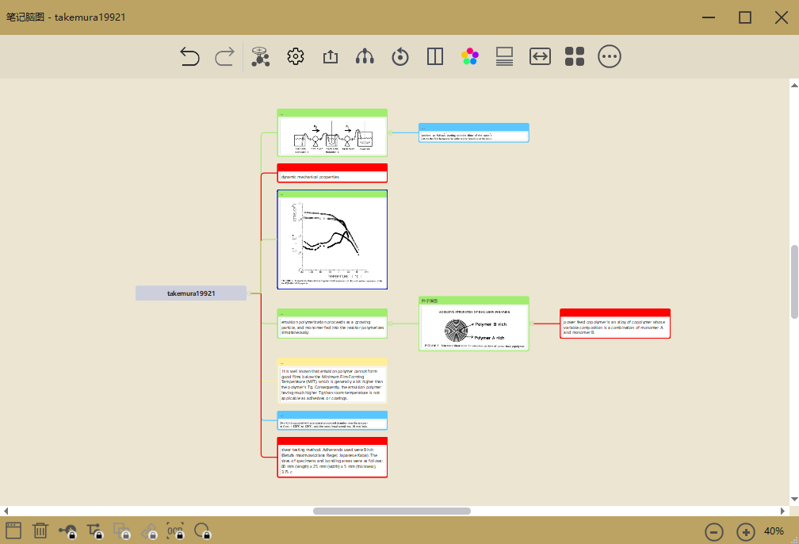The height and width of the screenshot is (544, 799).
Task: Open the theme color palette
Action: [470, 56]
